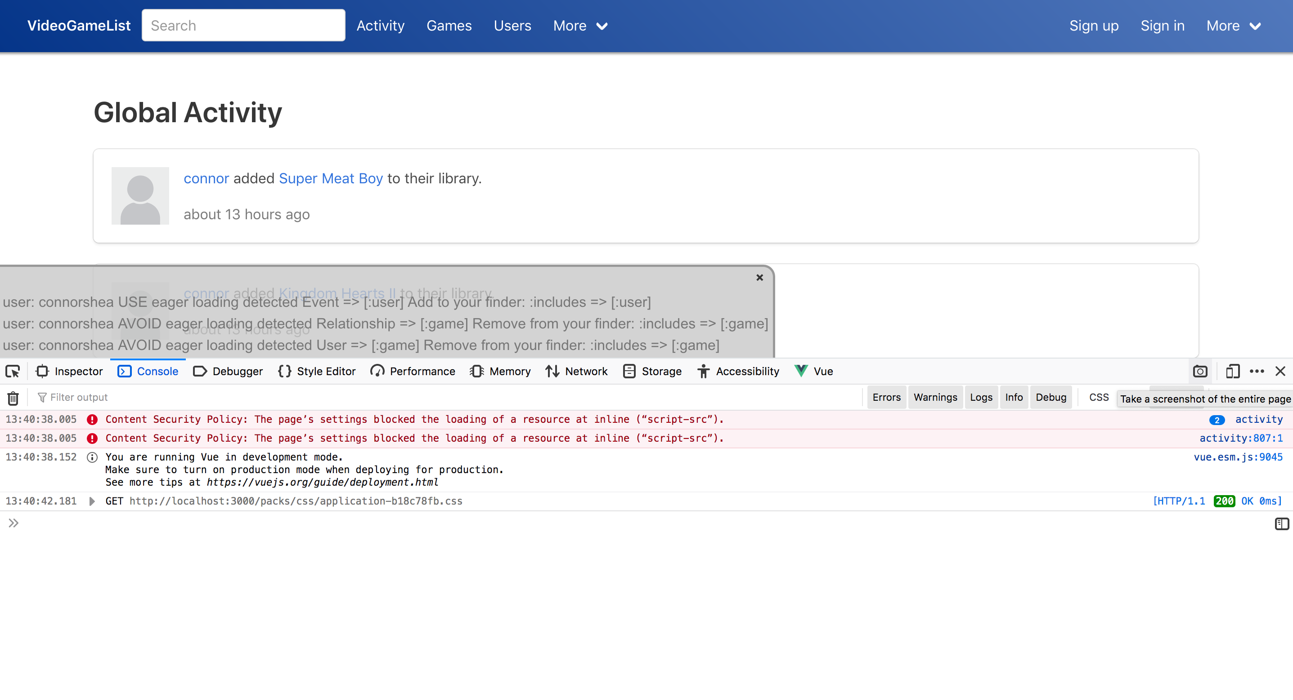Open the devtools more options ellipsis menu
Screen dimensions: 1293x700
(1257, 371)
